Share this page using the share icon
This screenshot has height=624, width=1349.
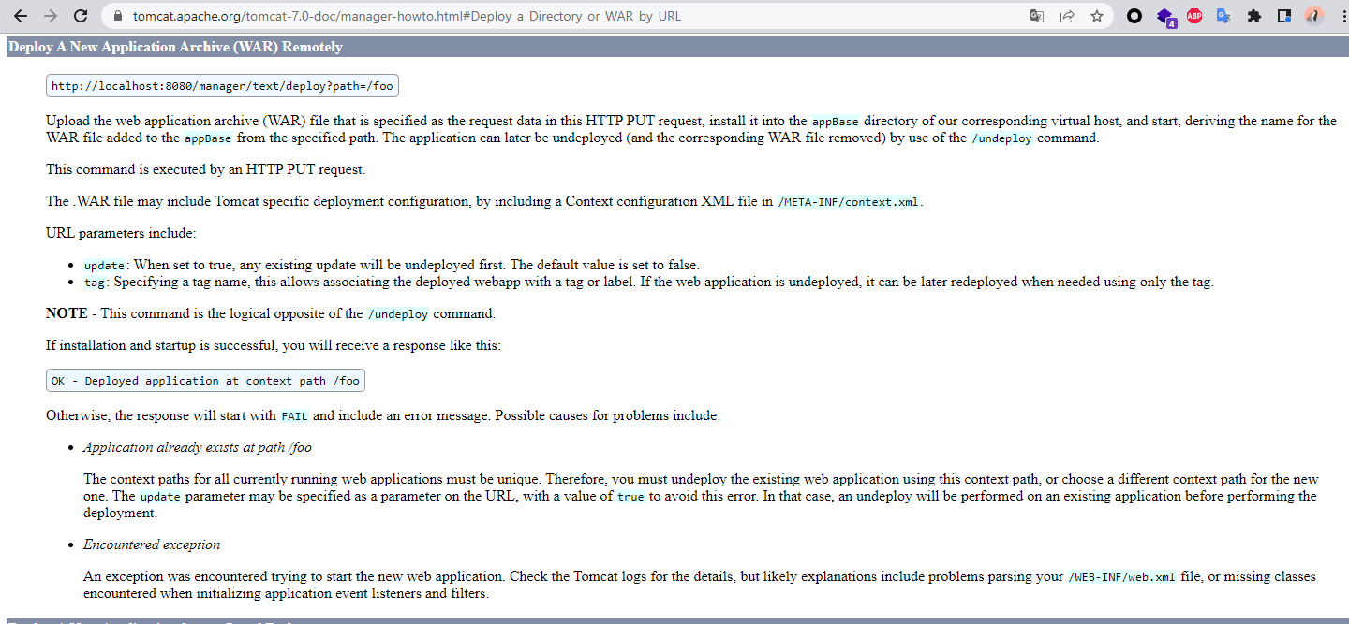(1066, 16)
